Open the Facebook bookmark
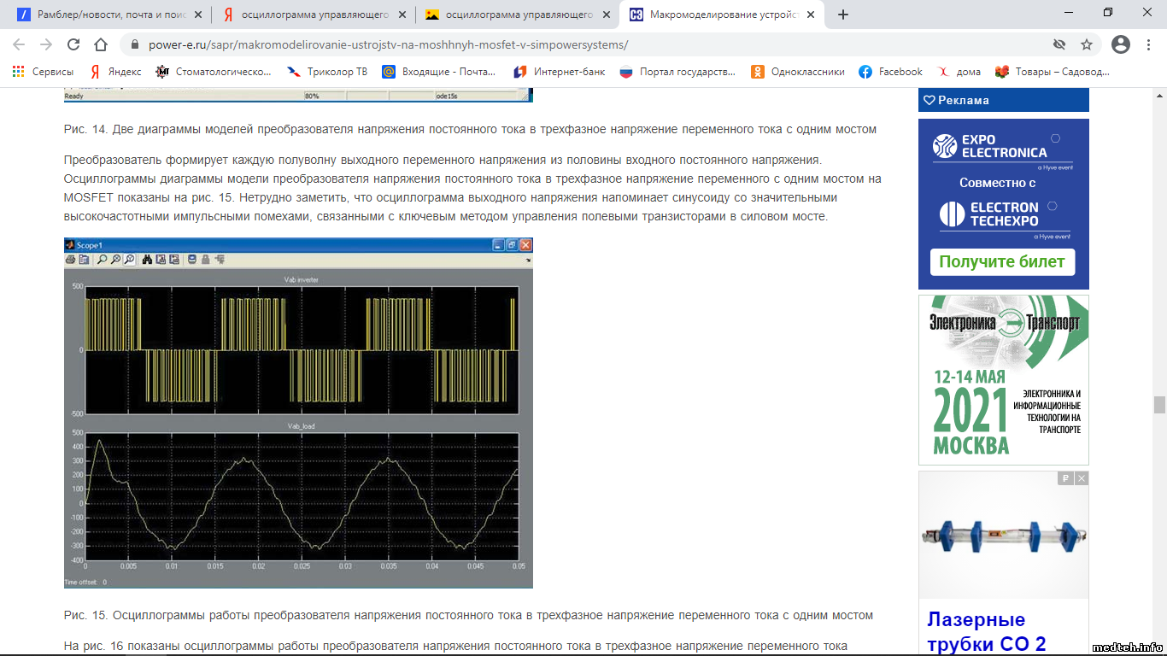Image resolution: width=1167 pixels, height=656 pixels. (891, 72)
